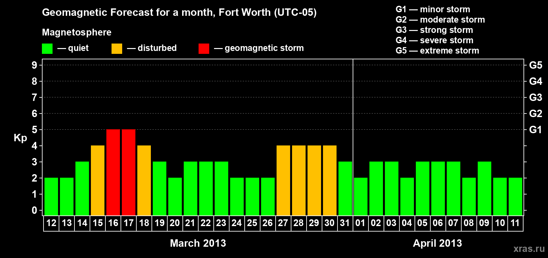
Task: Select the red bar for March 16
Action: click(x=113, y=172)
